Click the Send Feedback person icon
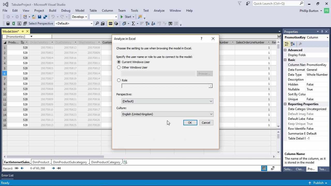The height and width of the screenshot is (186, 331). (x=248, y=4)
